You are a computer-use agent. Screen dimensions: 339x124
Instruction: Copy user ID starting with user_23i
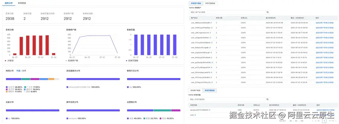click(x=212, y=27)
